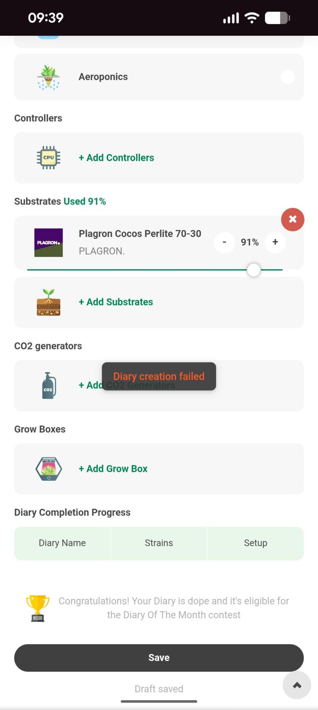This screenshot has height=710, width=318.
Task: Click the CO2 tank icon
Action: pyautogui.click(x=49, y=386)
